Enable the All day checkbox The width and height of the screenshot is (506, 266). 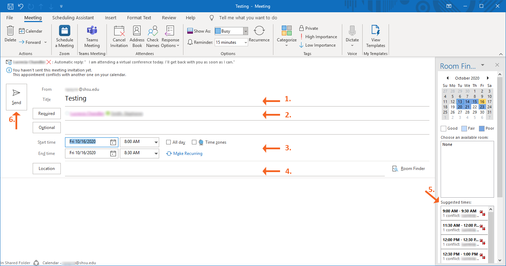click(x=169, y=142)
